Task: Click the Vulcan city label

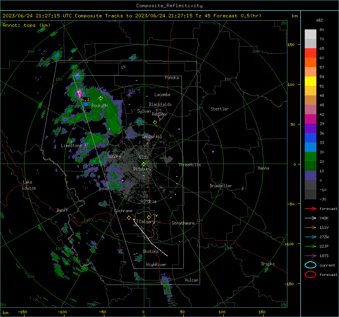Action: [192, 280]
